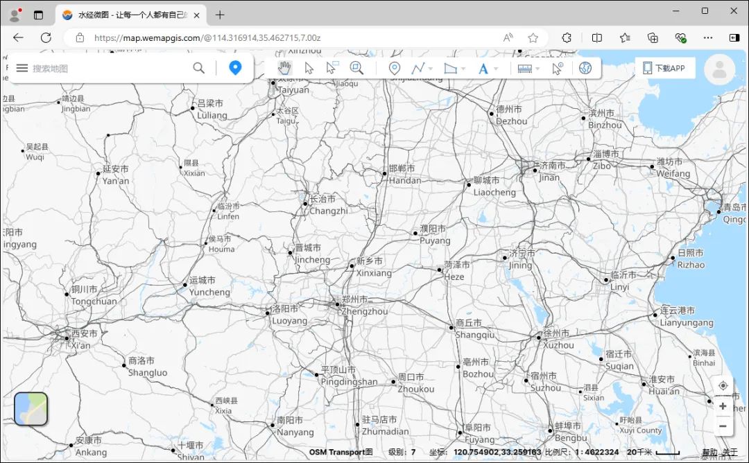749x463 pixels.
Task: Pick the place marker point tool
Action: (x=394, y=68)
